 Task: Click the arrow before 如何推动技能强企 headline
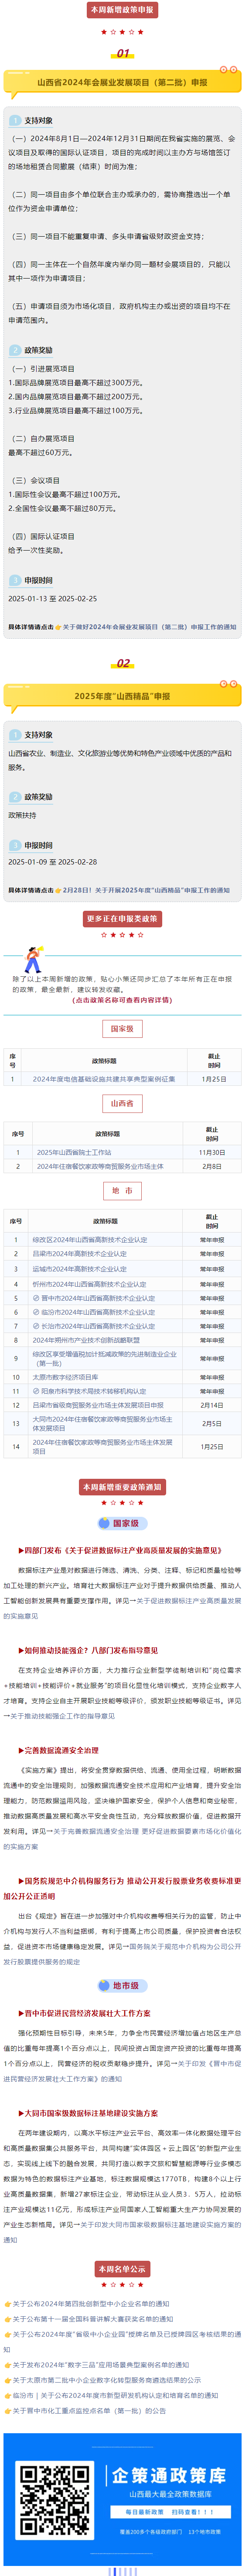21,1651
